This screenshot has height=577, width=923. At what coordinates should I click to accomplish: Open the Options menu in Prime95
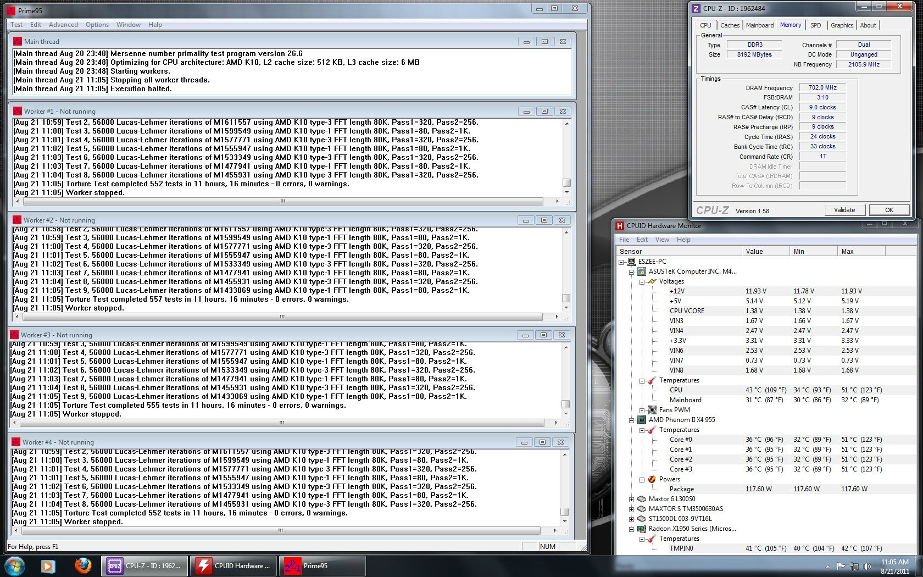[x=97, y=25]
